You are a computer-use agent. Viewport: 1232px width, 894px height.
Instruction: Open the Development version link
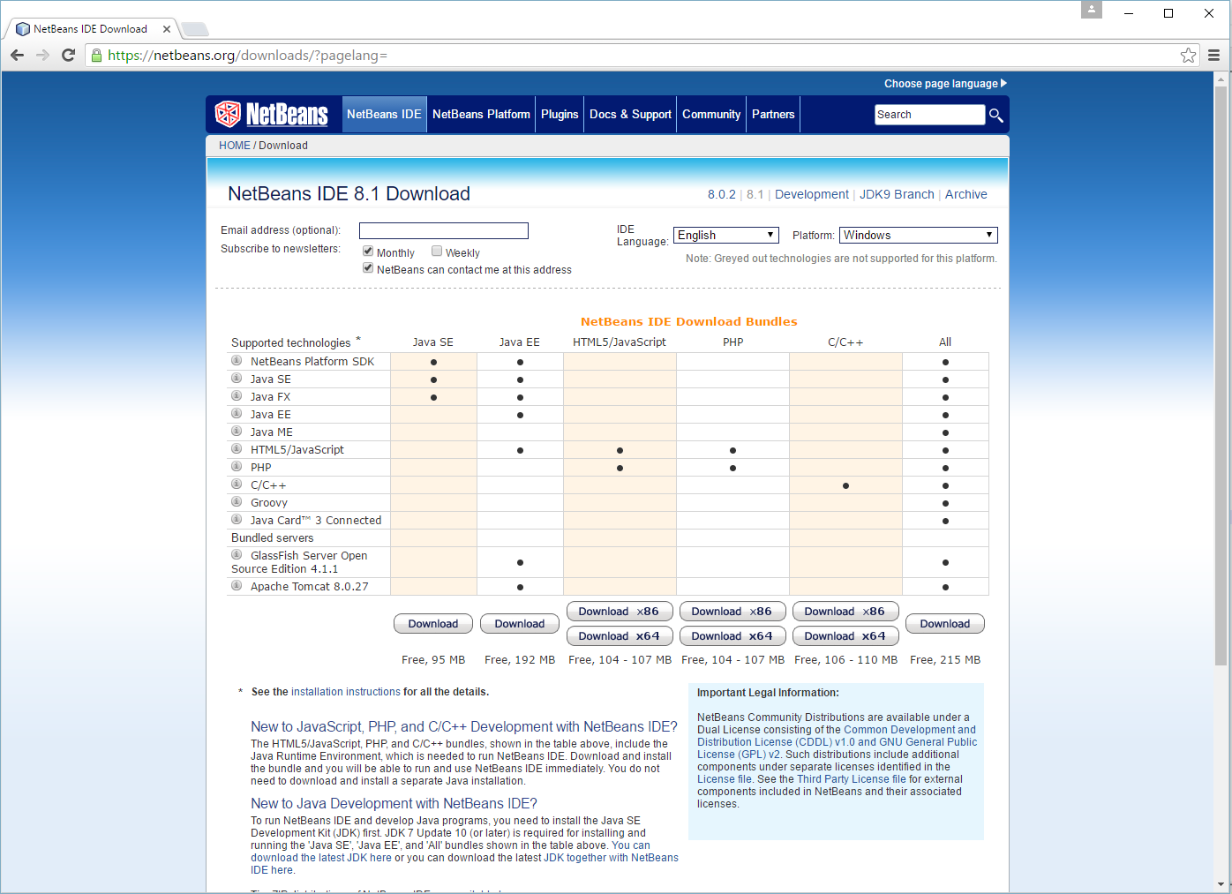coord(812,194)
